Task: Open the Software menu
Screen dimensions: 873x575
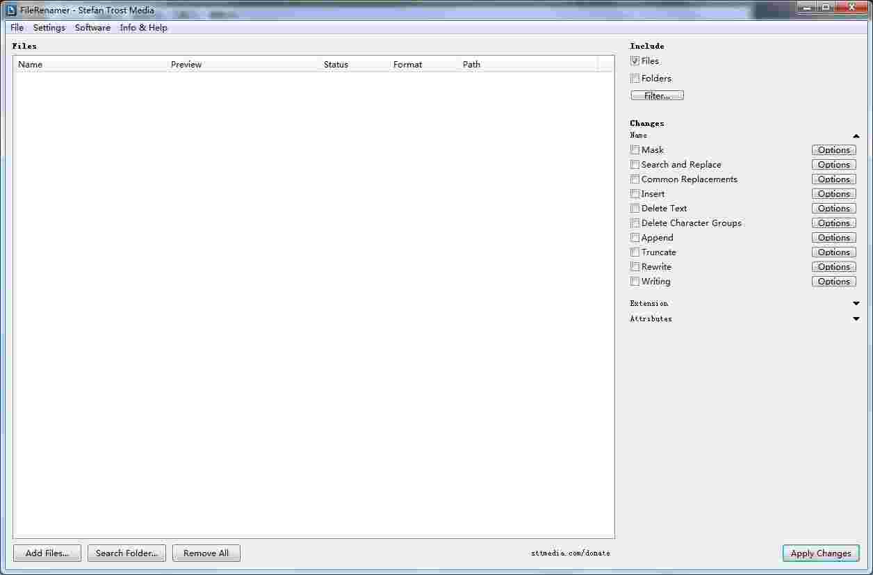Action: coord(92,28)
